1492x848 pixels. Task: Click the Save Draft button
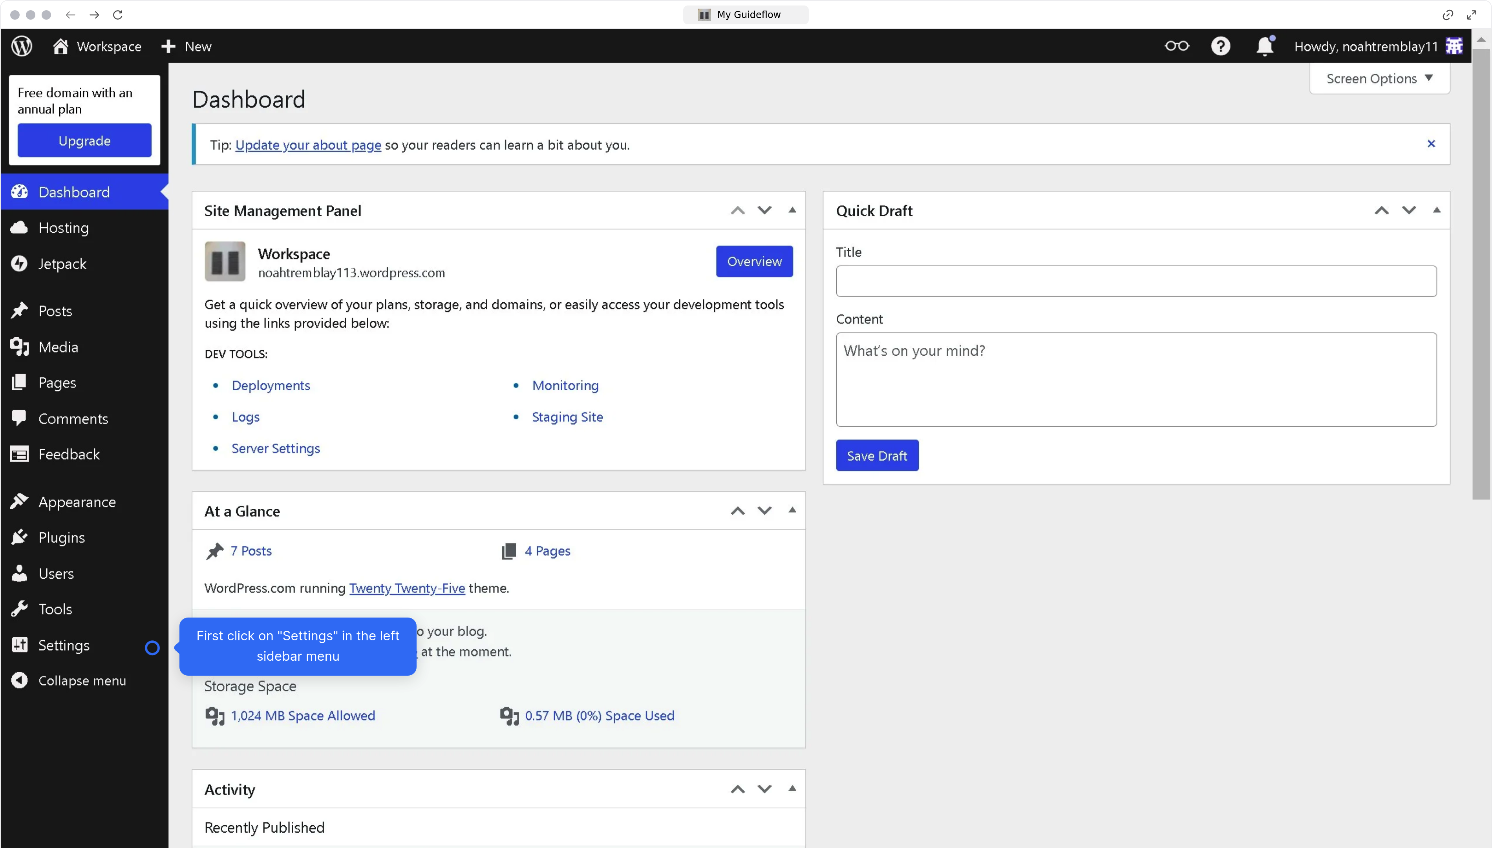(876, 455)
